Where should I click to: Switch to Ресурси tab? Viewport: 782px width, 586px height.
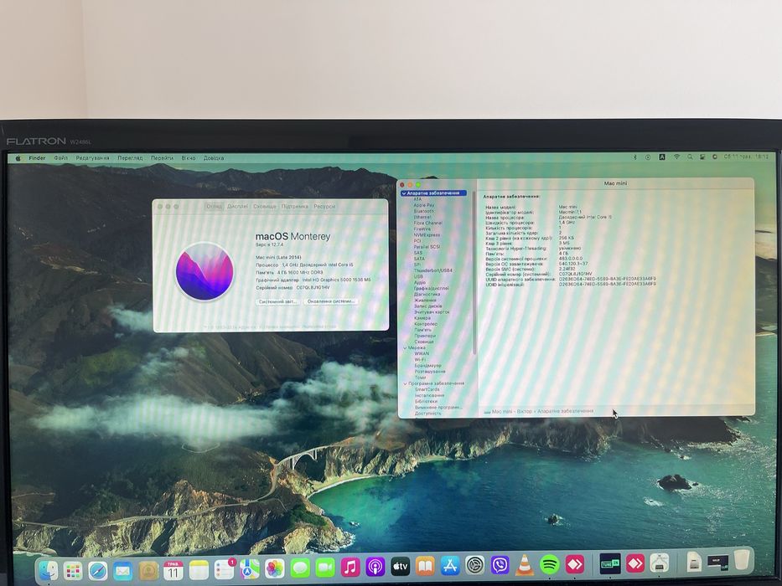point(324,206)
